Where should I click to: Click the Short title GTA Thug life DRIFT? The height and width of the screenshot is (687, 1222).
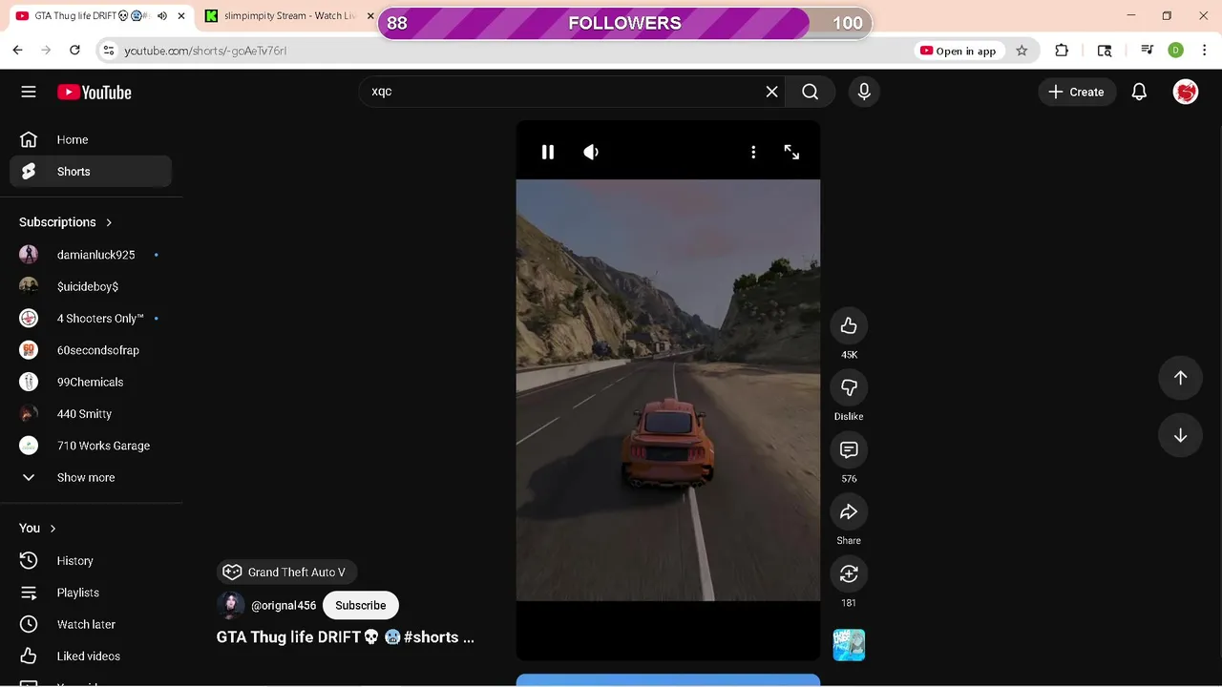[346, 637]
